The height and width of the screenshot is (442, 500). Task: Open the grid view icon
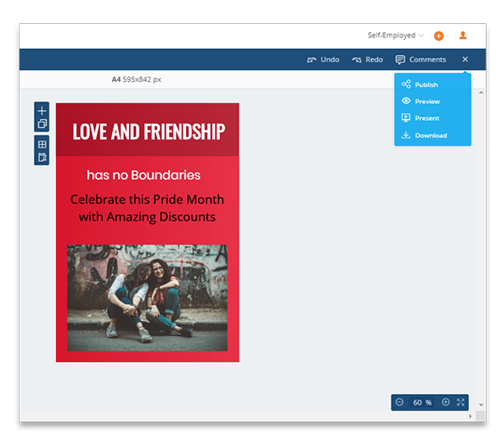[42, 144]
